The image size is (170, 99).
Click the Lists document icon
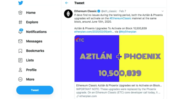click(x=20, y=60)
